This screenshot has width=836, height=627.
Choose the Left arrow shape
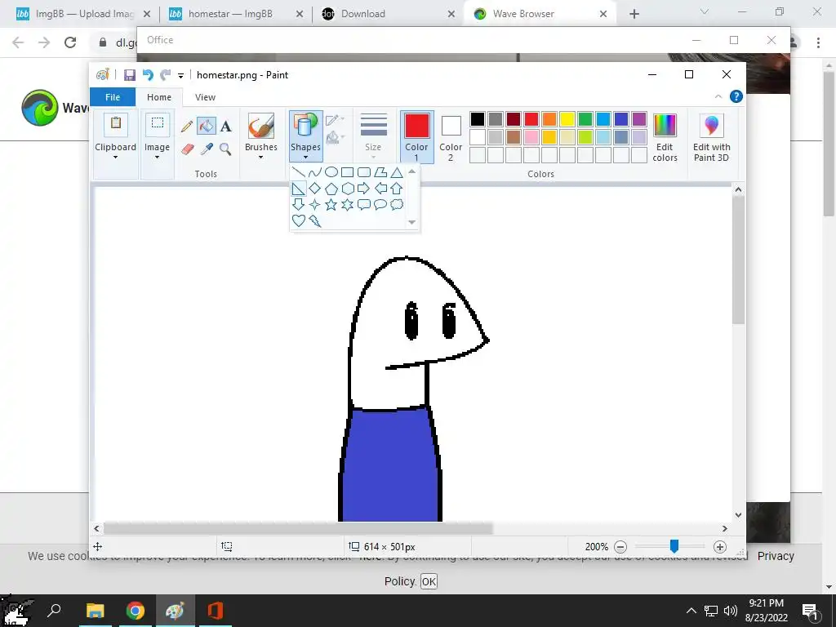coord(380,189)
